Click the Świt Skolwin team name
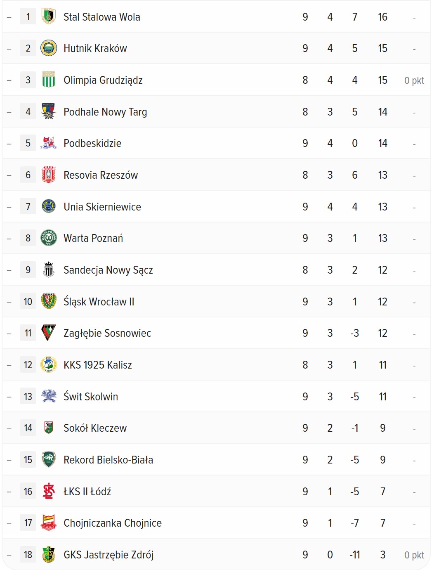The height and width of the screenshot is (570, 434). (91, 397)
